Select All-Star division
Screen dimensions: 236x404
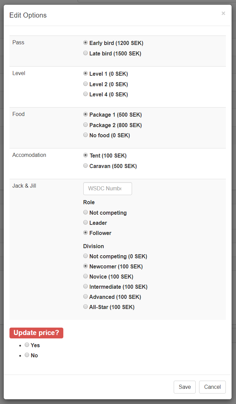[86, 307]
